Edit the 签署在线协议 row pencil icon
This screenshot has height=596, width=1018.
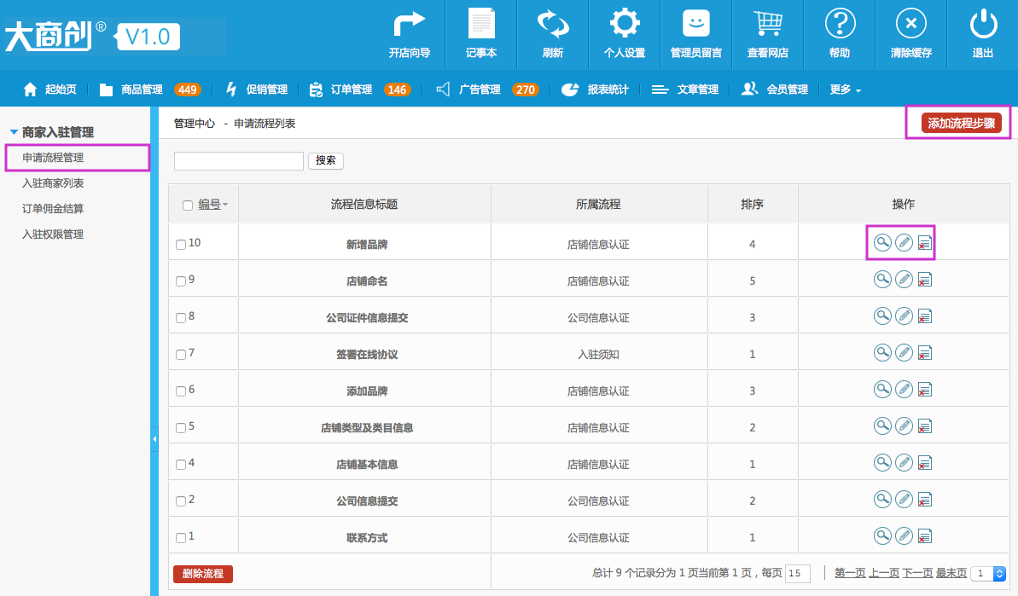point(904,353)
